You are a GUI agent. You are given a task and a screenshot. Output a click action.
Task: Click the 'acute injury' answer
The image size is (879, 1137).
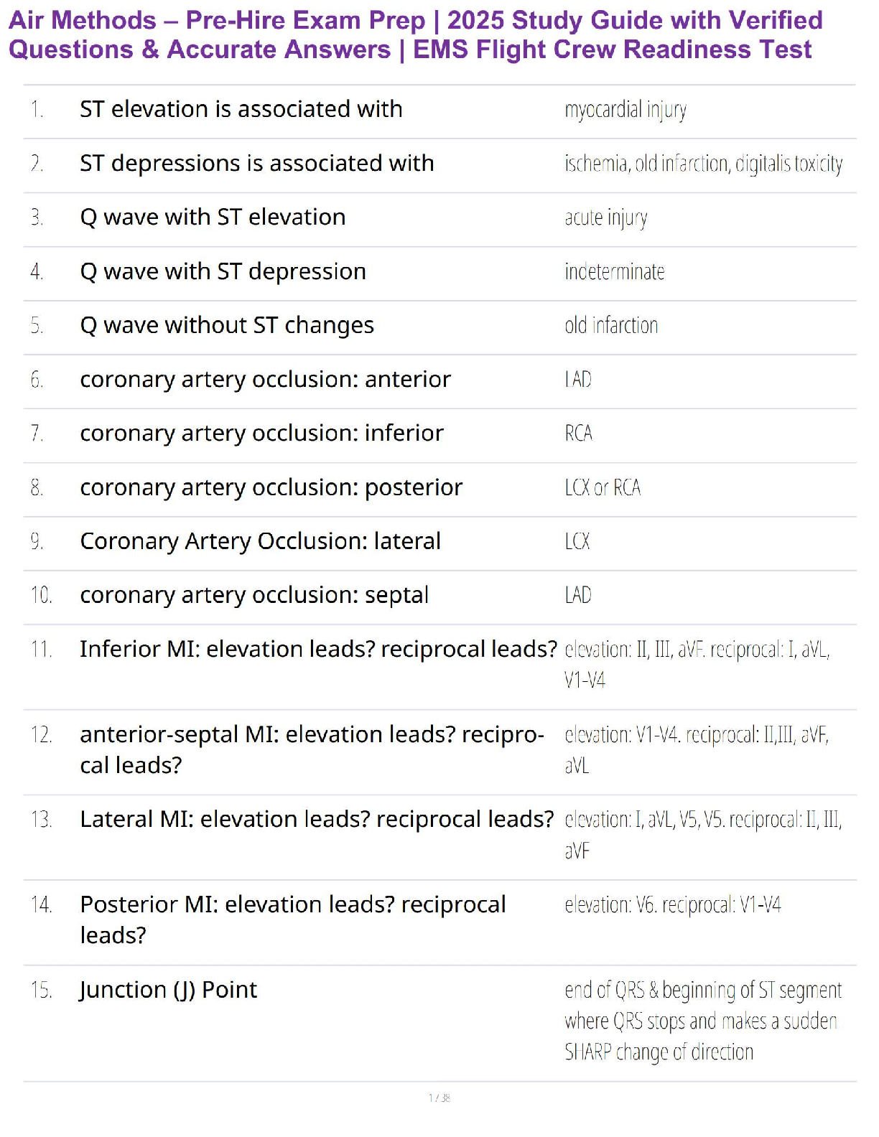605,217
